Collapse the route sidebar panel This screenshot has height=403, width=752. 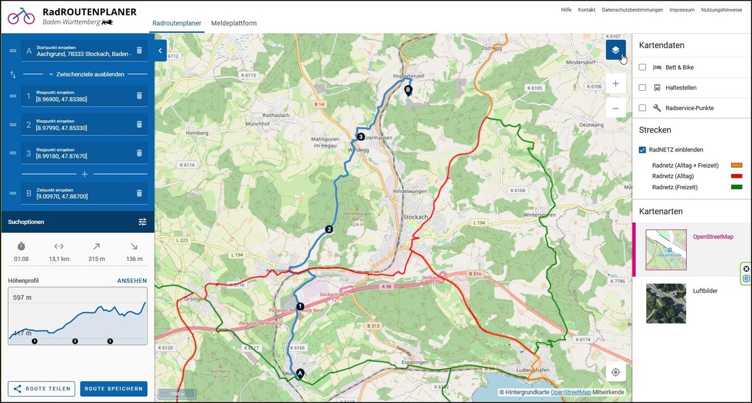click(160, 50)
